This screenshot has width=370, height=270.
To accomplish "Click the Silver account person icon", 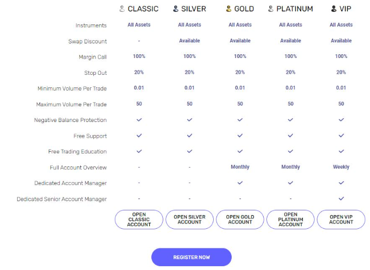I will click(176, 9).
